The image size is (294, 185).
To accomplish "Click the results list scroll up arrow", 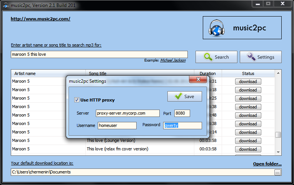I will (278, 73).
